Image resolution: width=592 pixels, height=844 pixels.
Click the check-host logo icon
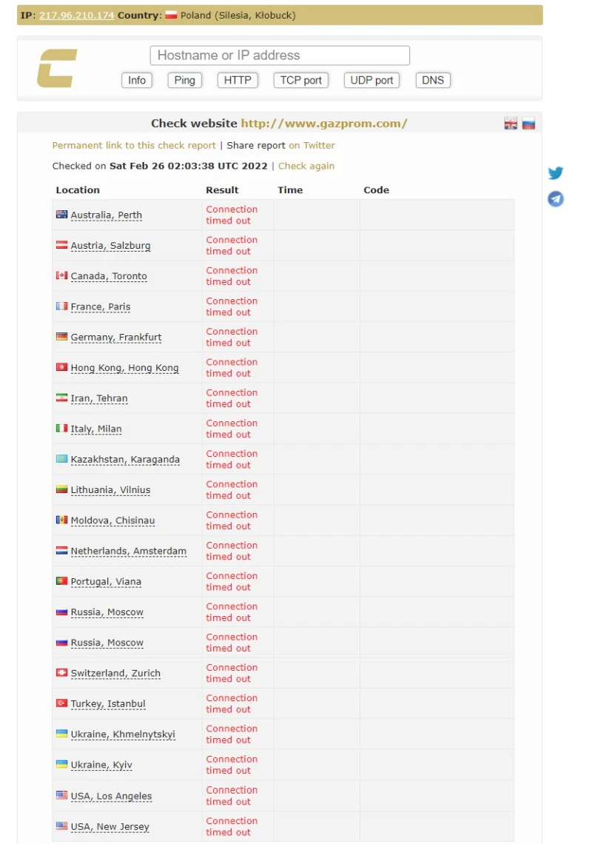57,68
